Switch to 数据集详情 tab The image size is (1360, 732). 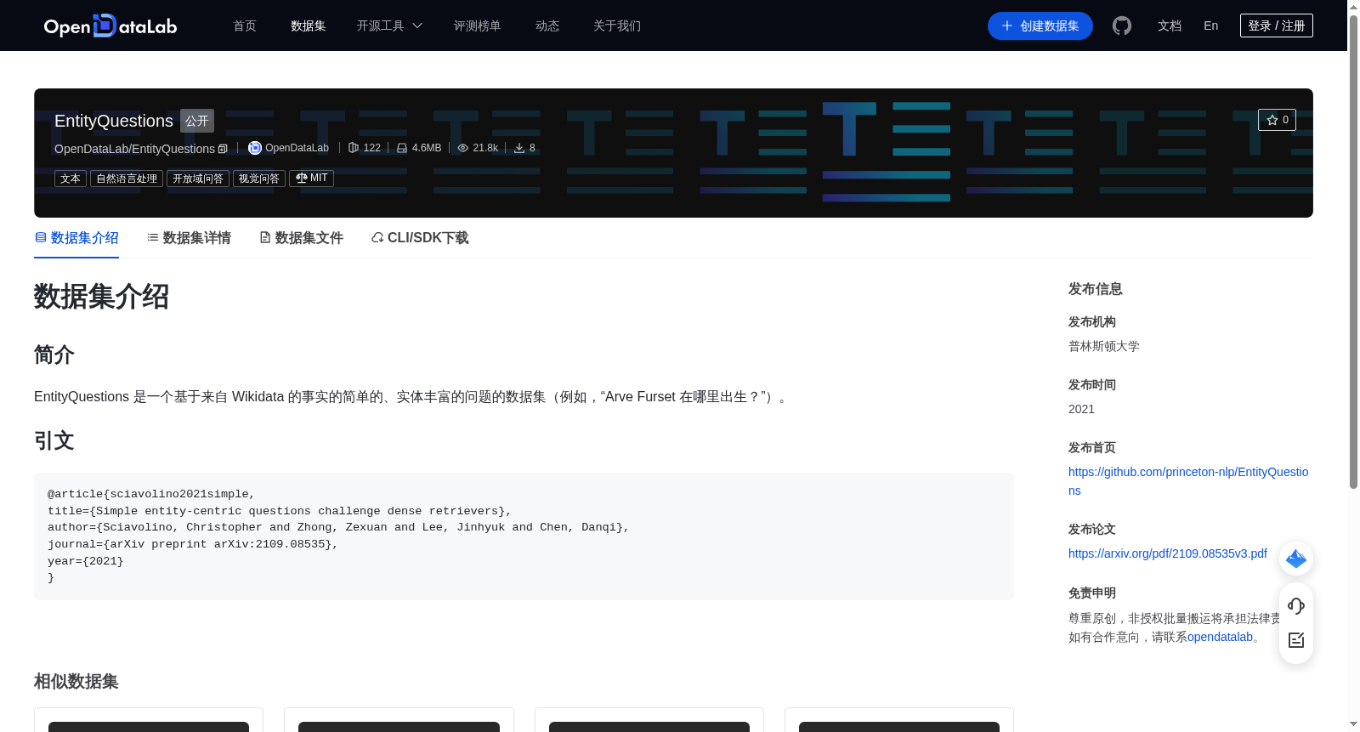point(189,238)
